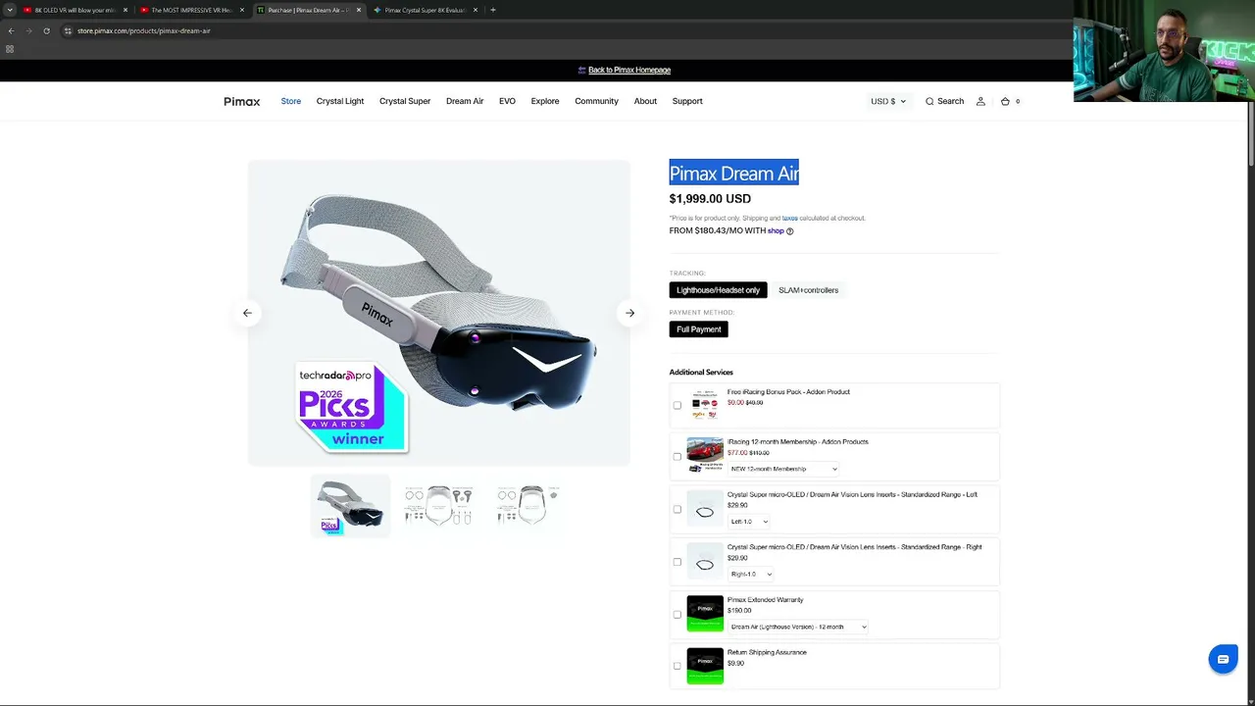Screen dimensions: 1255x706
Task: Open the Store menu item
Action: click(x=291, y=101)
